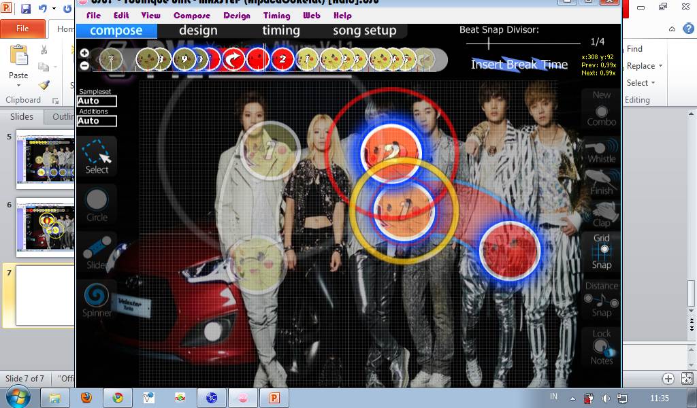Screen dimensions: 697x408
Task: Toggle Distance Snap option
Action: (601, 299)
